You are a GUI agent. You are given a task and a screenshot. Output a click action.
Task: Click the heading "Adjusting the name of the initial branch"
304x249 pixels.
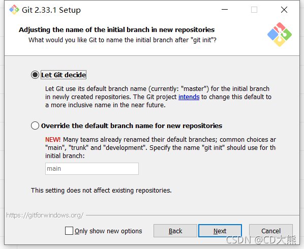coord(117,29)
